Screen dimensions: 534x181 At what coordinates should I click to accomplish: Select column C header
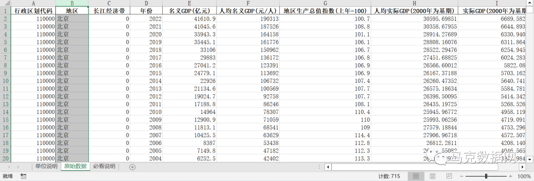point(109,3)
